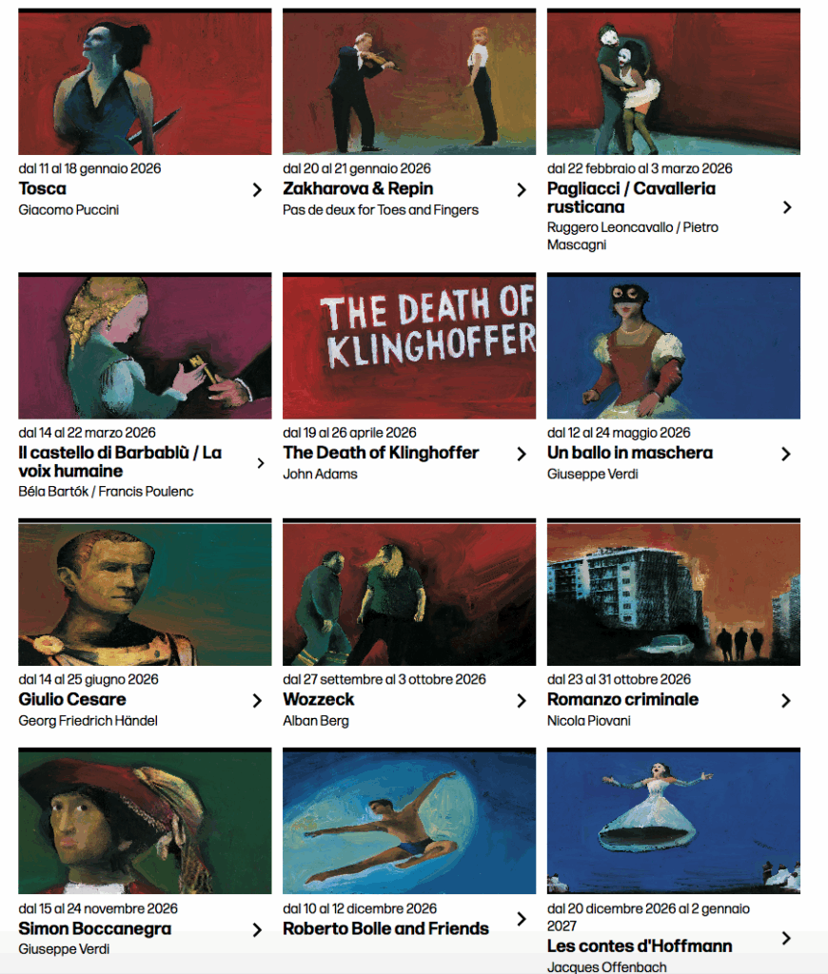Click the chevron next to Simon Boccanegra
The height and width of the screenshot is (974, 828).
pos(257,930)
